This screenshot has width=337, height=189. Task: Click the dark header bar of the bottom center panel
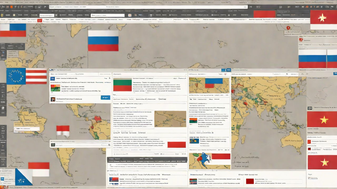coord(147,159)
